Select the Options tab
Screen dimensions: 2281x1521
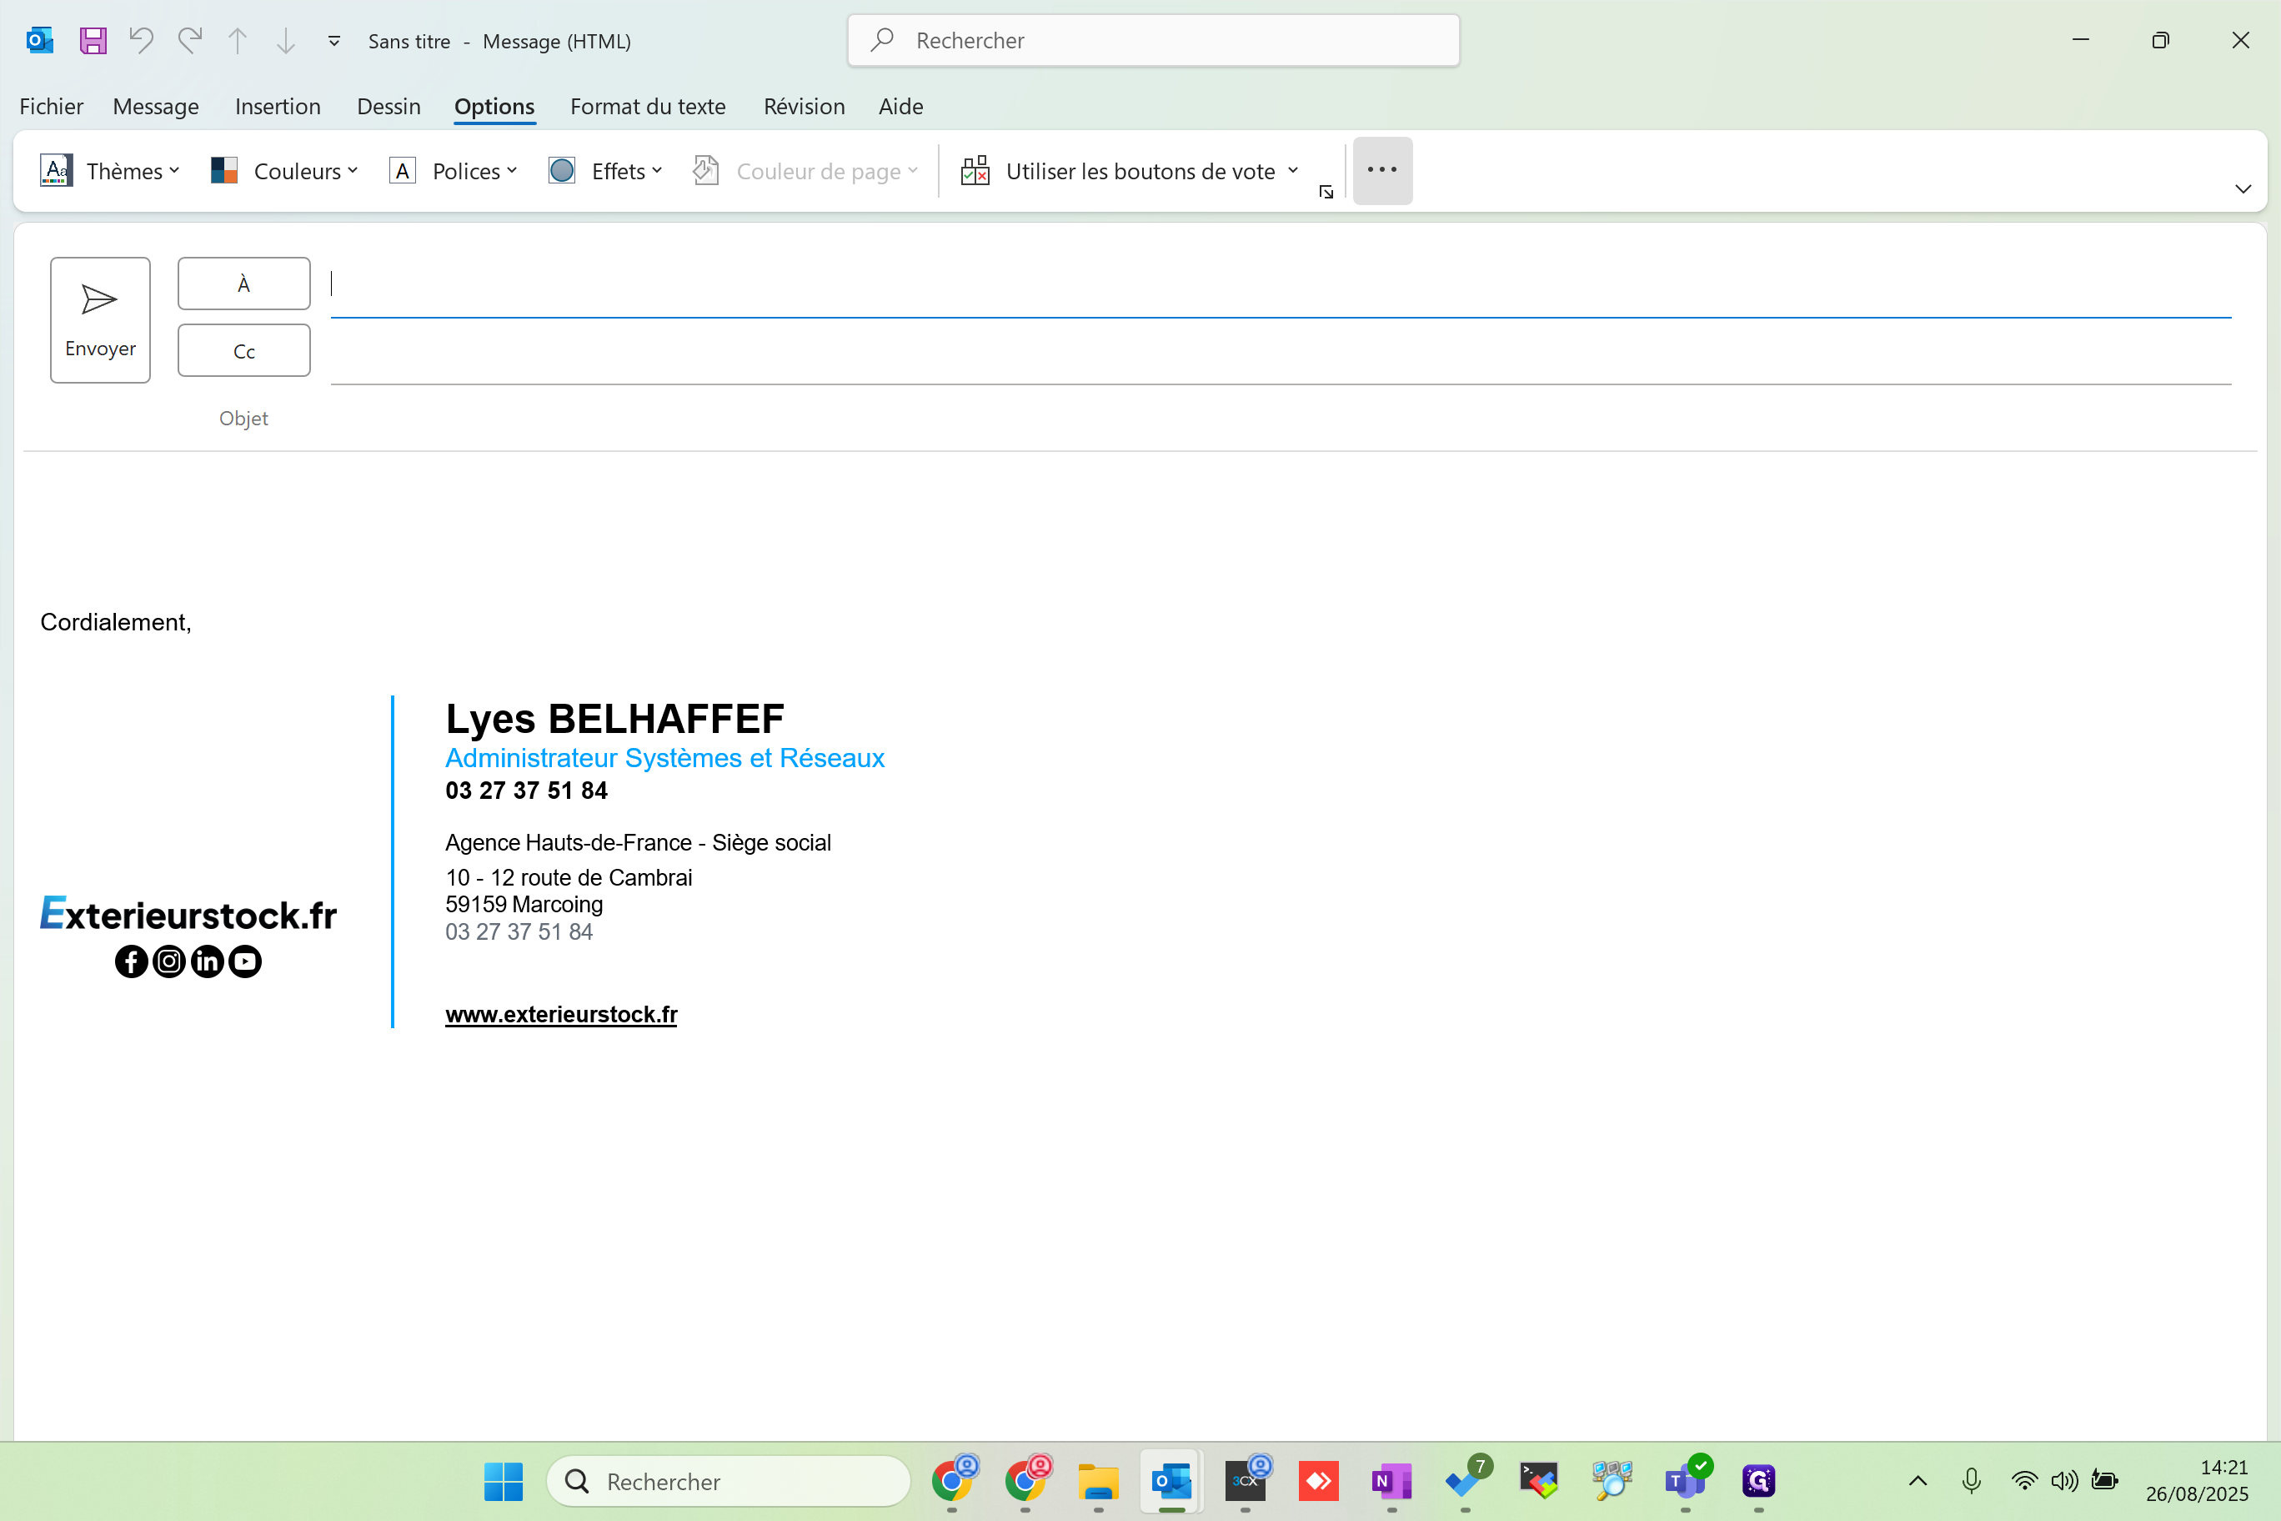tap(494, 106)
